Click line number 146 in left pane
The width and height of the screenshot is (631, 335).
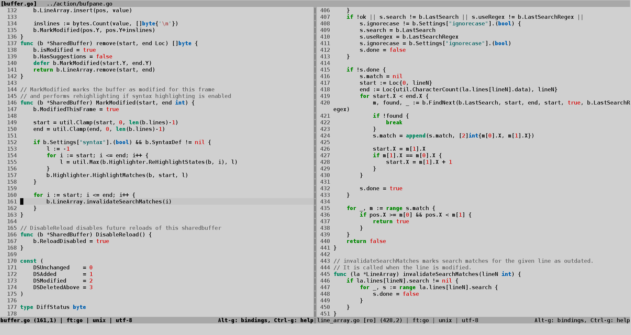12,103
